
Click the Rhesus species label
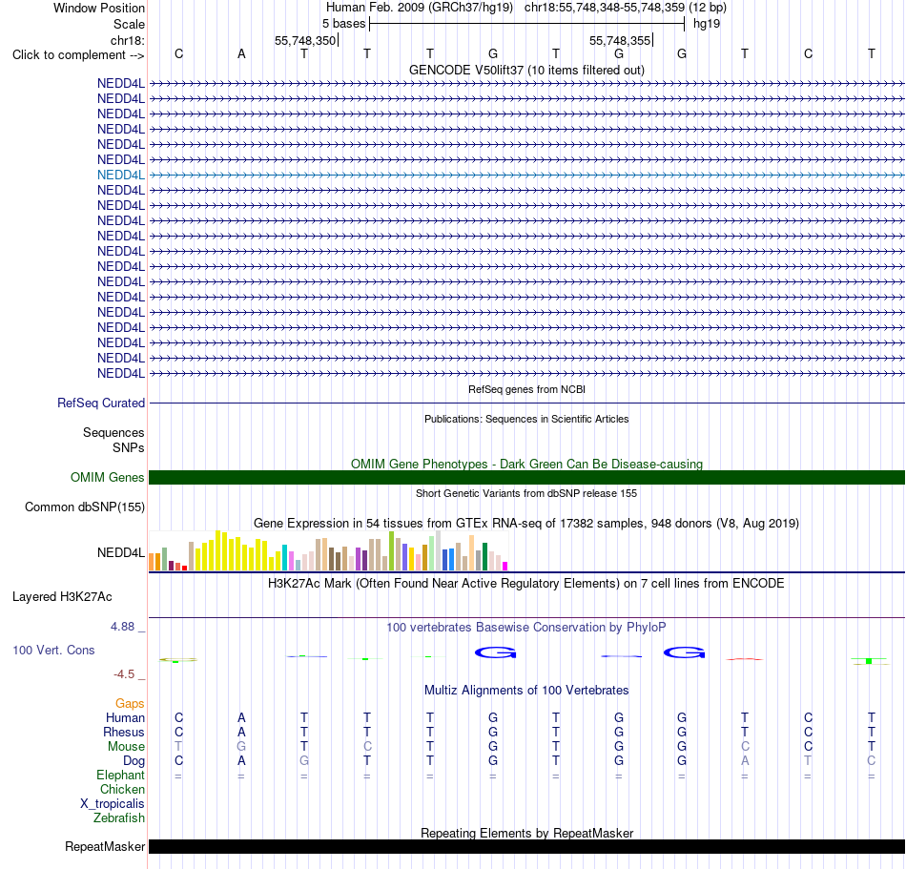(x=124, y=732)
